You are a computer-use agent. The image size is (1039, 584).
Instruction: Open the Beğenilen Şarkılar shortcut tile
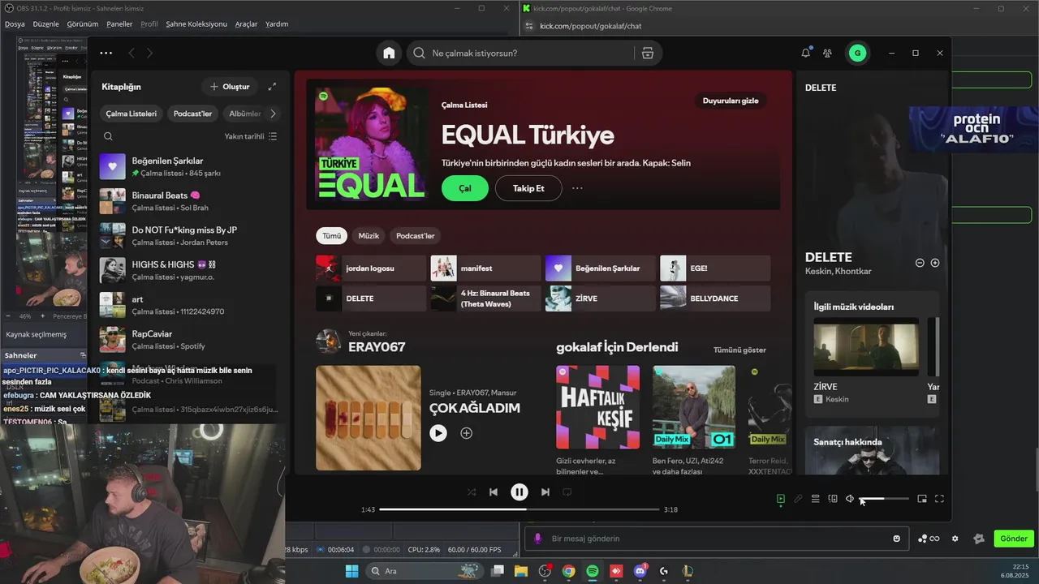click(600, 268)
